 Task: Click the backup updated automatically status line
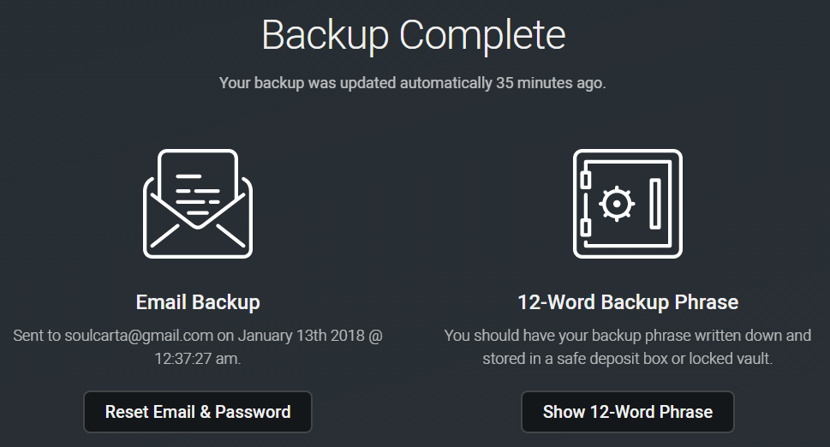click(x=413, y=83)
